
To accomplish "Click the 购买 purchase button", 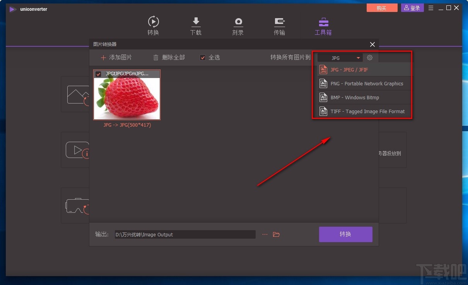I will (x=382, y=8).
